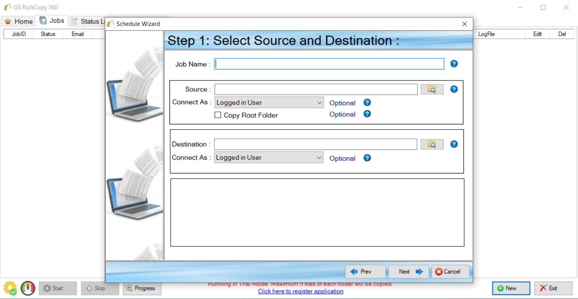Image resolution: width=578 pixels, height=299 pixels.
Task: Click the Exit button
Action: click(x=553, y=288)
